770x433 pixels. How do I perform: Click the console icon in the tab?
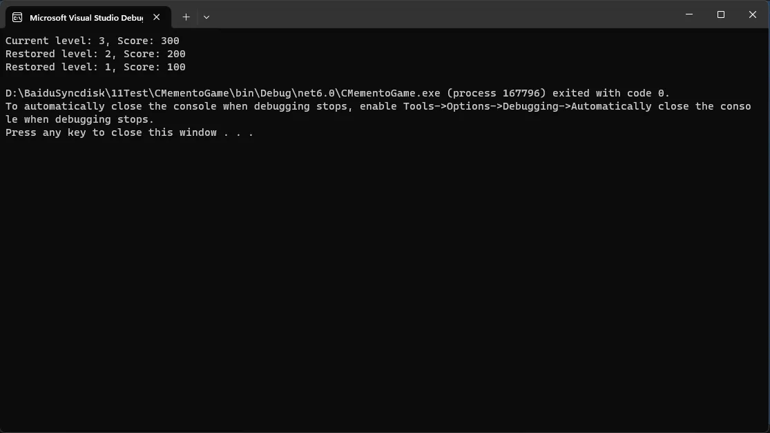(17, 18)
